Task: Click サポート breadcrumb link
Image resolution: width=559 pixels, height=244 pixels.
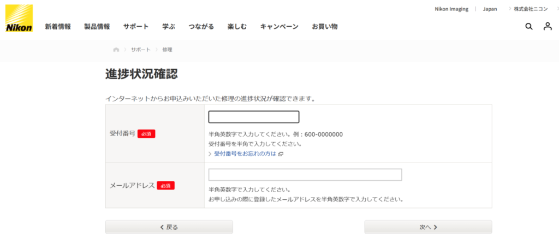Action: coord(140,50)
